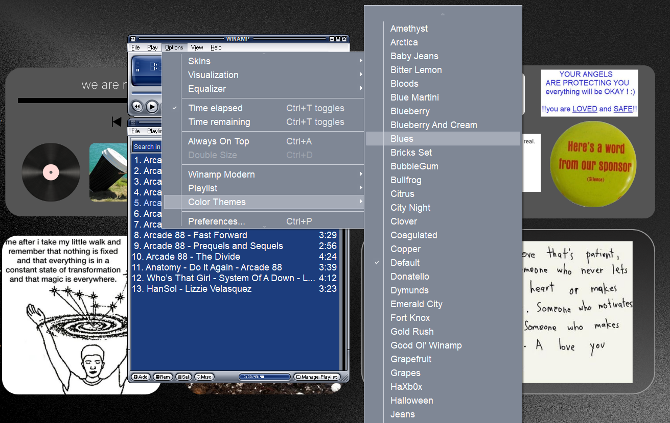Open the Play menu in Winamp
The image size is (670, 423).
click(152, 47)
